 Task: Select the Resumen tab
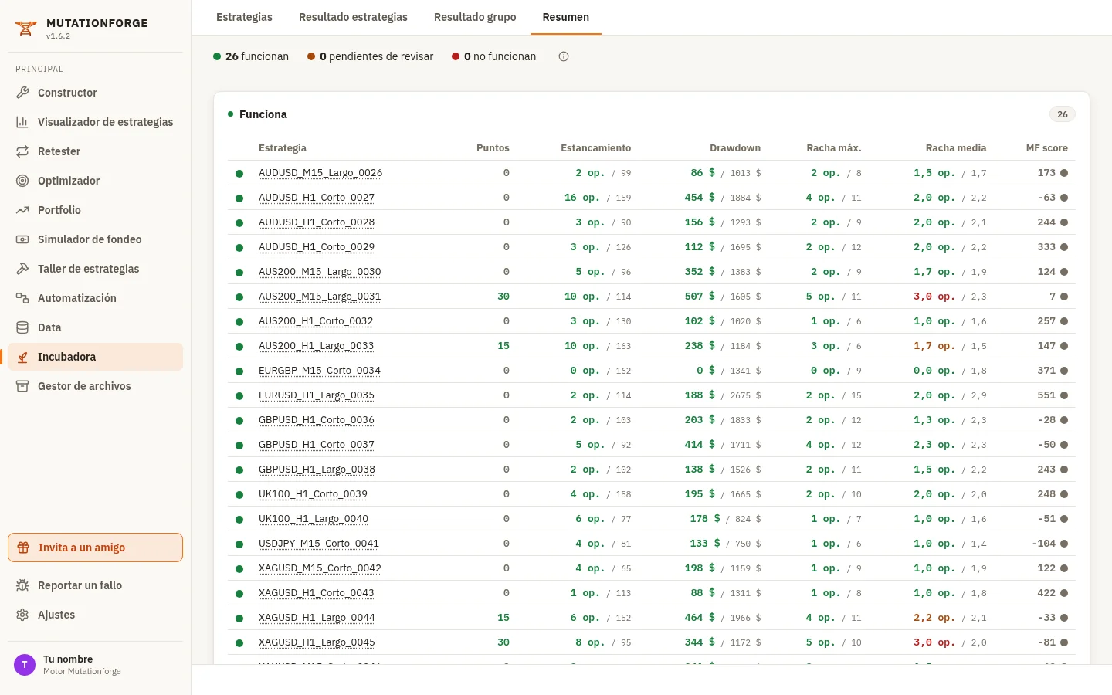click(566, 17)
